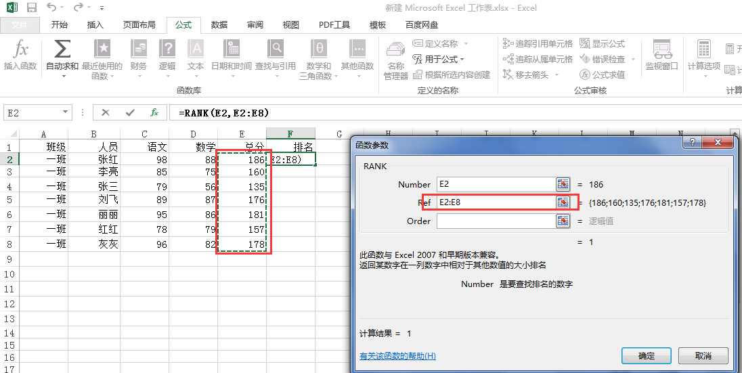Image resolution: width=742 pixels, height=373 pixels.
Task: Expand the Redo history dropdown arrow
Action: (x=89, y=8)
